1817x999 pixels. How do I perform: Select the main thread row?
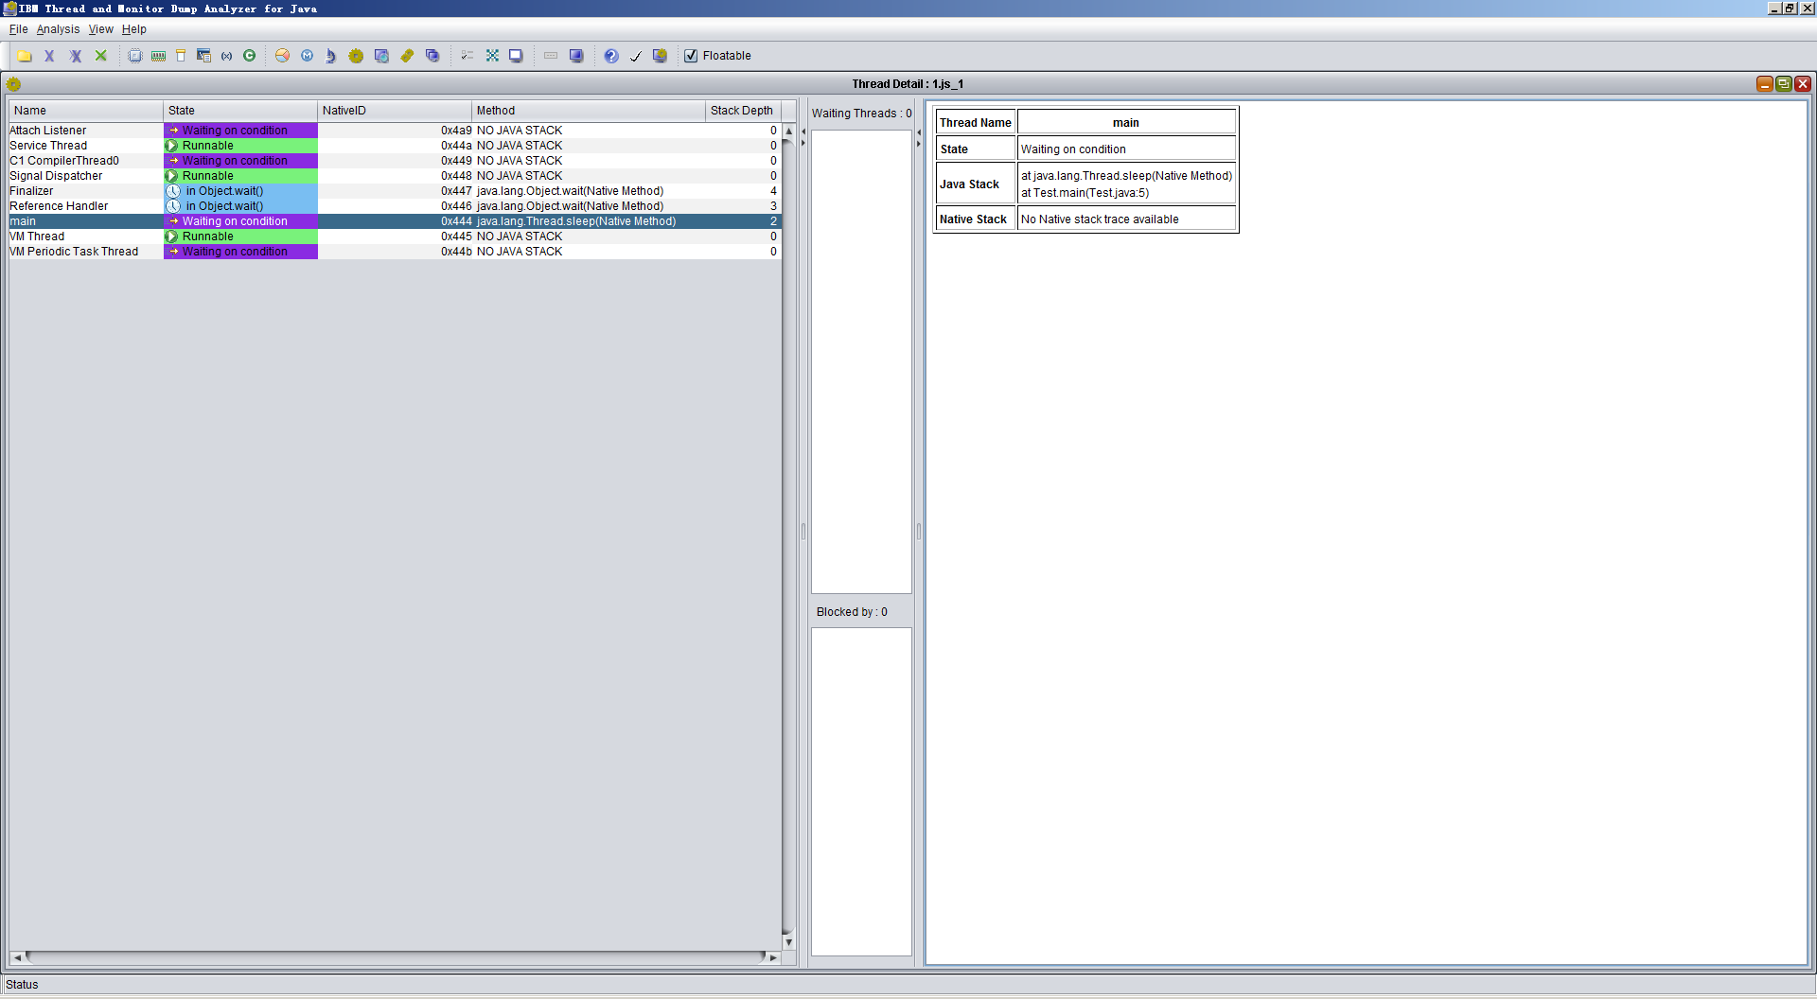[395, 221]
